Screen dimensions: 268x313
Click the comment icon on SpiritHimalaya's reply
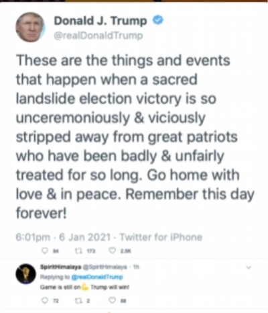(45, 300)
